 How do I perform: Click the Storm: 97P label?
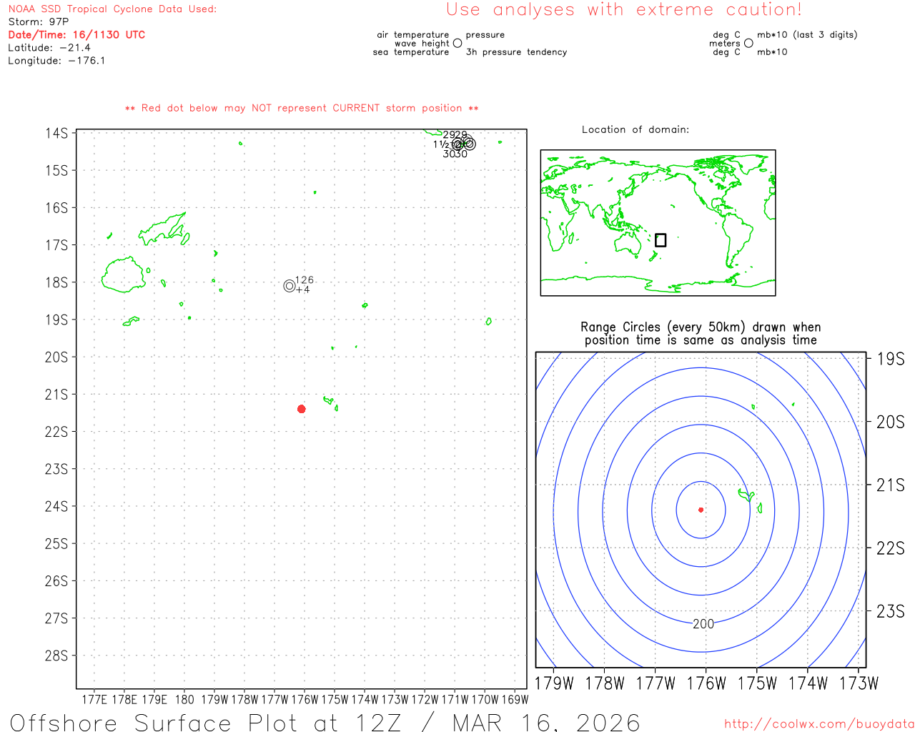[x=39, y=22]
